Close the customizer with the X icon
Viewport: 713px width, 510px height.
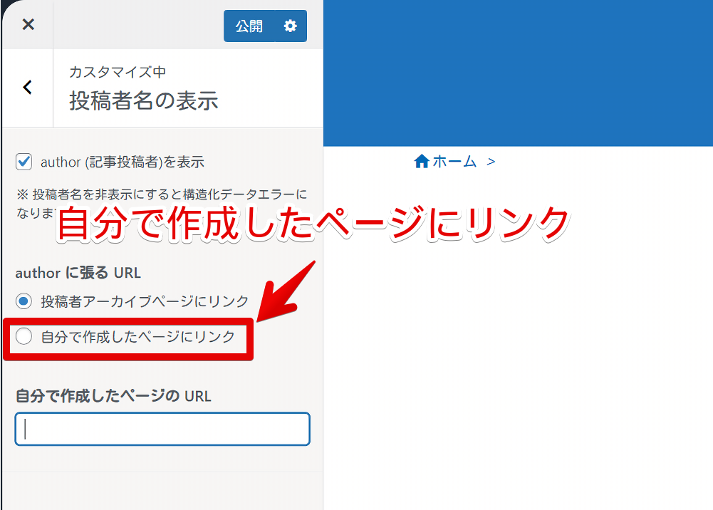point(28,24)
